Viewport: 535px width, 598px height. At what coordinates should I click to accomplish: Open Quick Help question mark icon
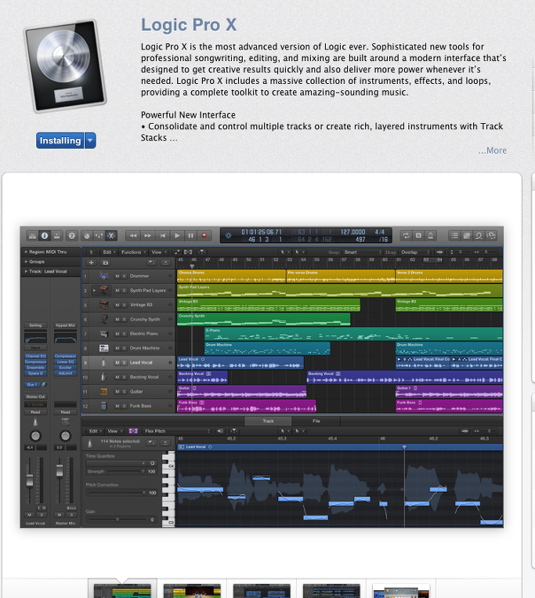71,236
